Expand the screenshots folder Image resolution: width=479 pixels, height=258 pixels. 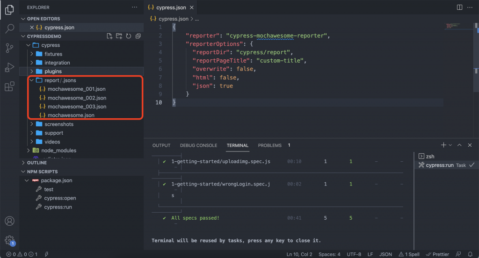(31, 124)
